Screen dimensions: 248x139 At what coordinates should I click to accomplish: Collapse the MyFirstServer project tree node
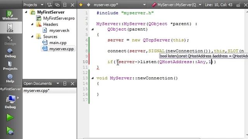tap(26, 12)
